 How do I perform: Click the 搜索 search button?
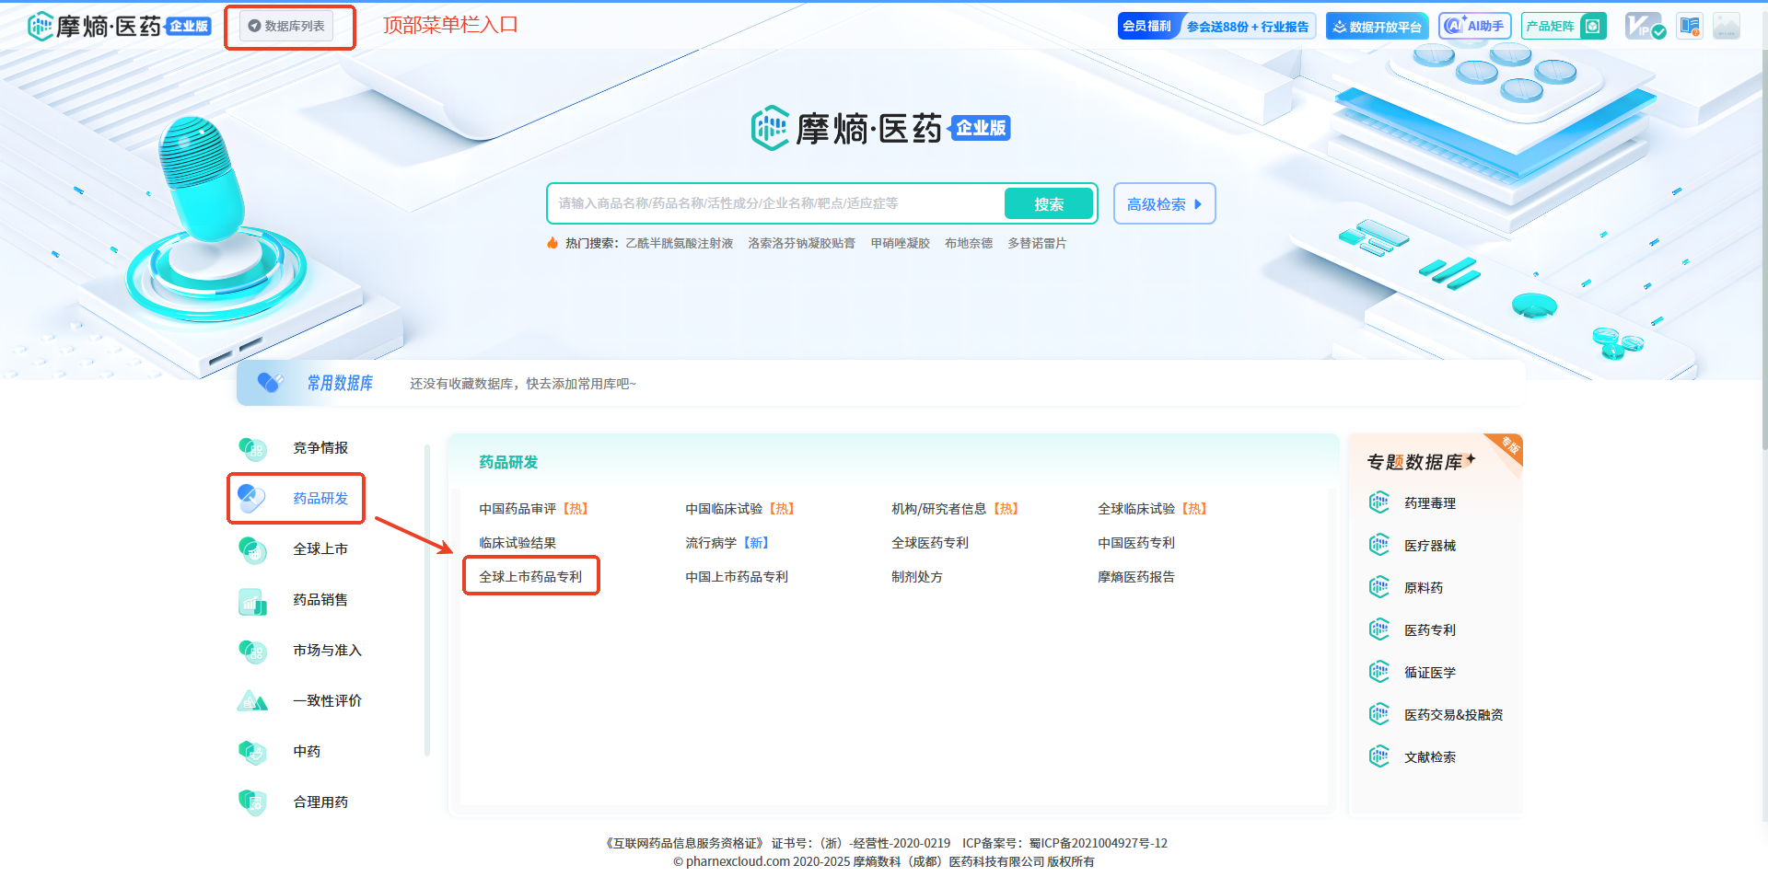[1049, 203]
